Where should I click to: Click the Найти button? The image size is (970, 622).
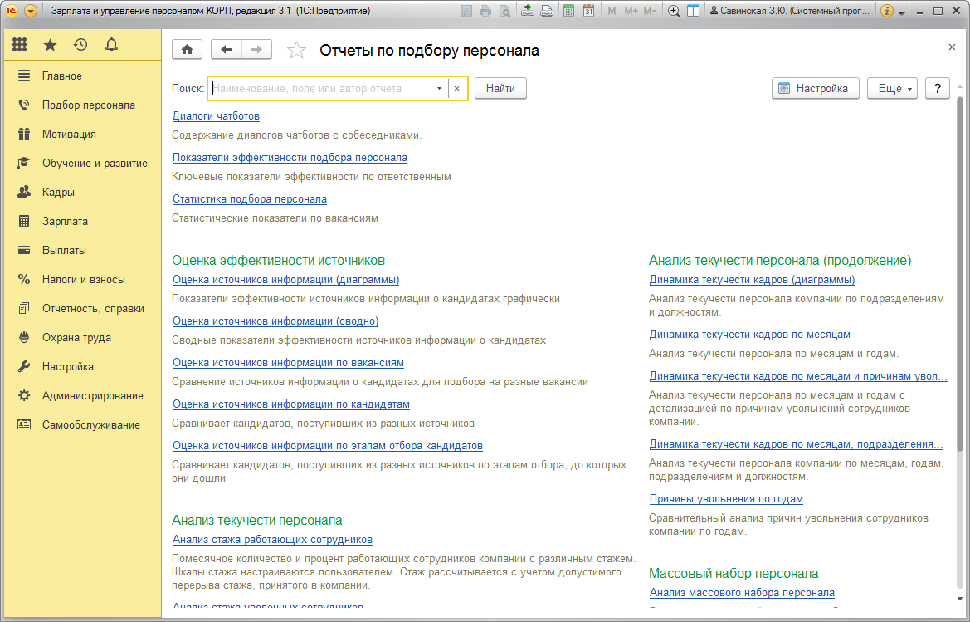(x=500, y=89)
